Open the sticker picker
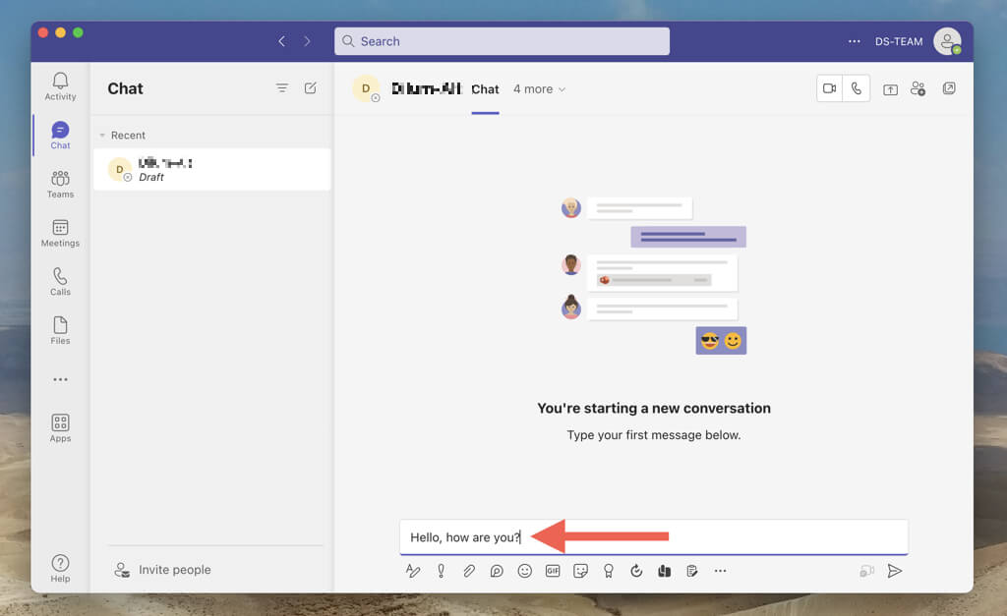This screenshot has height=616, width=1007. point(580,571)
